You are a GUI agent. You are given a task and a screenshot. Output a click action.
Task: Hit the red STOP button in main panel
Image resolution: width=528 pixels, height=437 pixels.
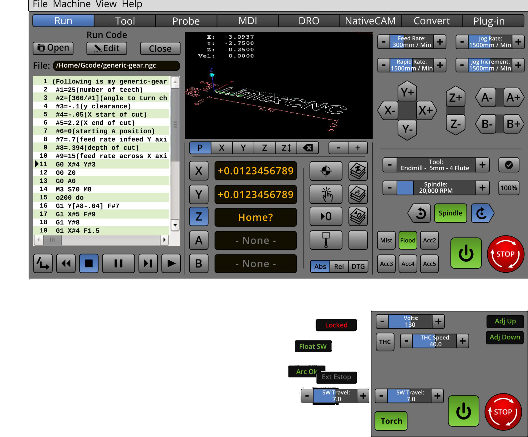click(x=505, y=254)
